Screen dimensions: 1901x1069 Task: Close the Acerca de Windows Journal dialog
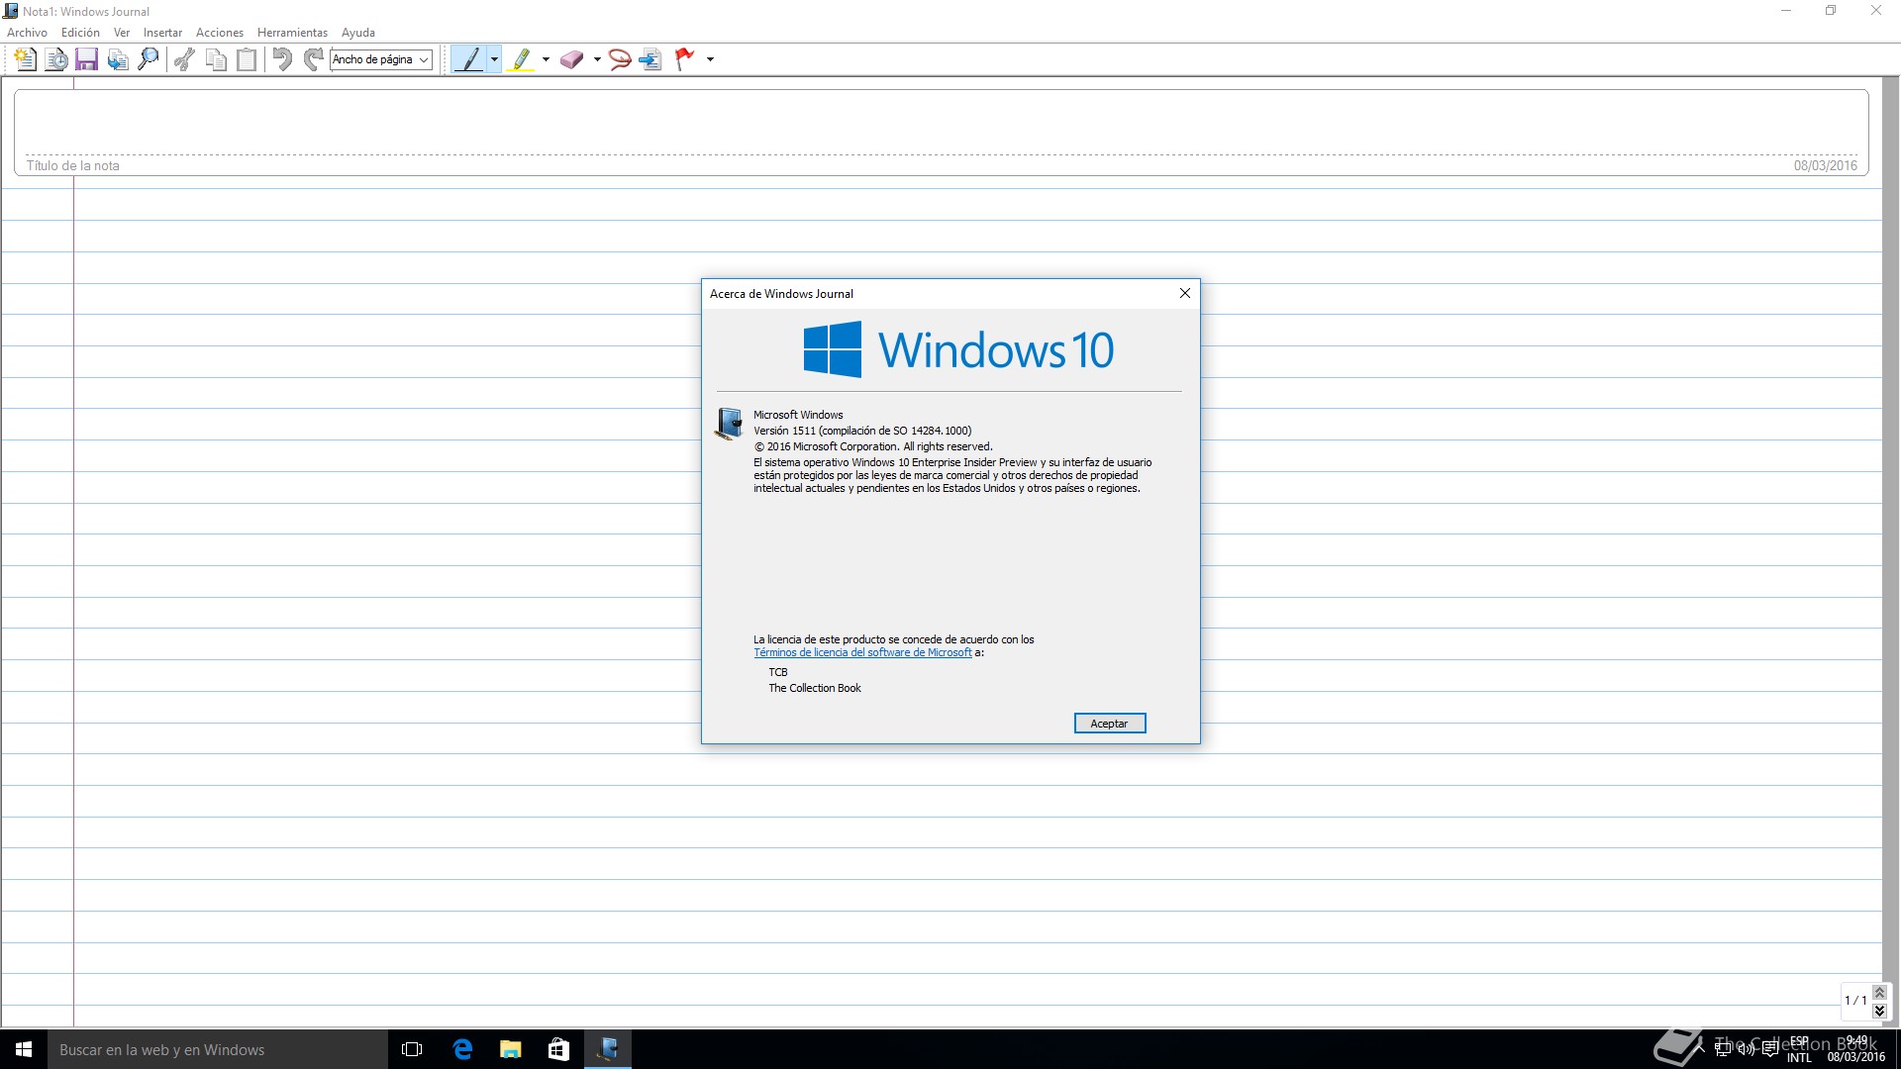click(1184, 293)
